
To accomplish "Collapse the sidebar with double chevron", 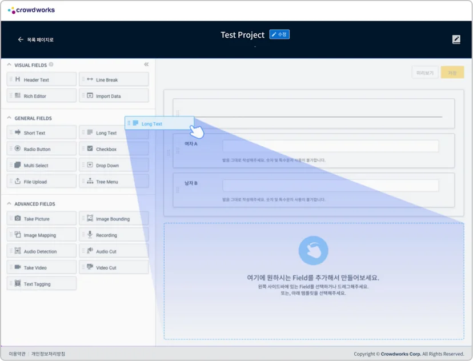I will click(146, 65).
